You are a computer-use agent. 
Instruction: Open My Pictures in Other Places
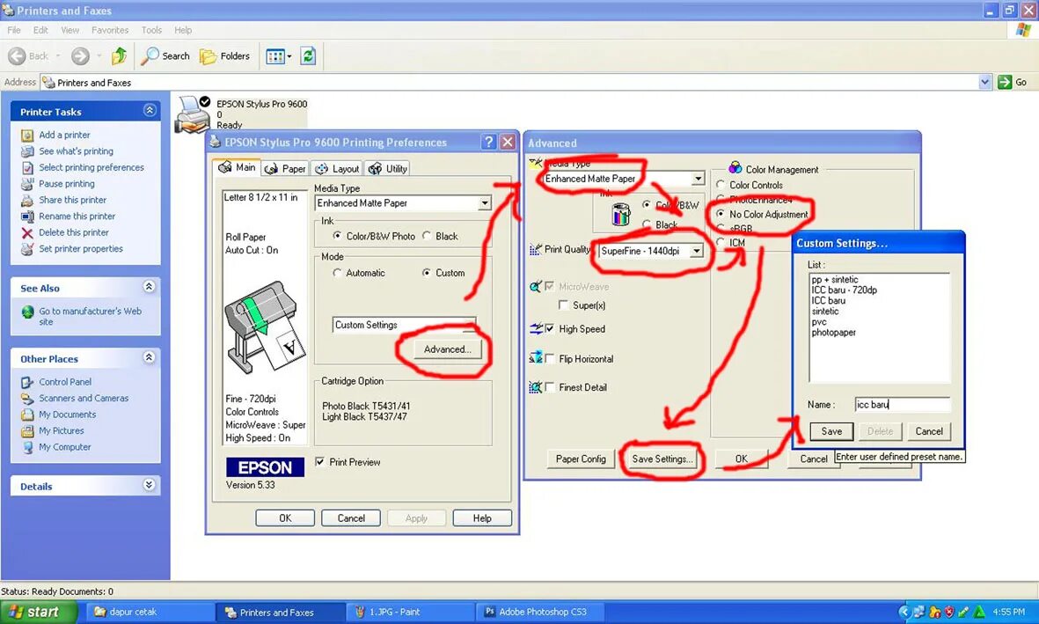pyautogui.click(x=61, y=430)
